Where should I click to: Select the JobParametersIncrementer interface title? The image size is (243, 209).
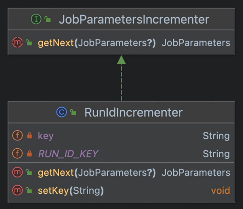click(134, 19)
